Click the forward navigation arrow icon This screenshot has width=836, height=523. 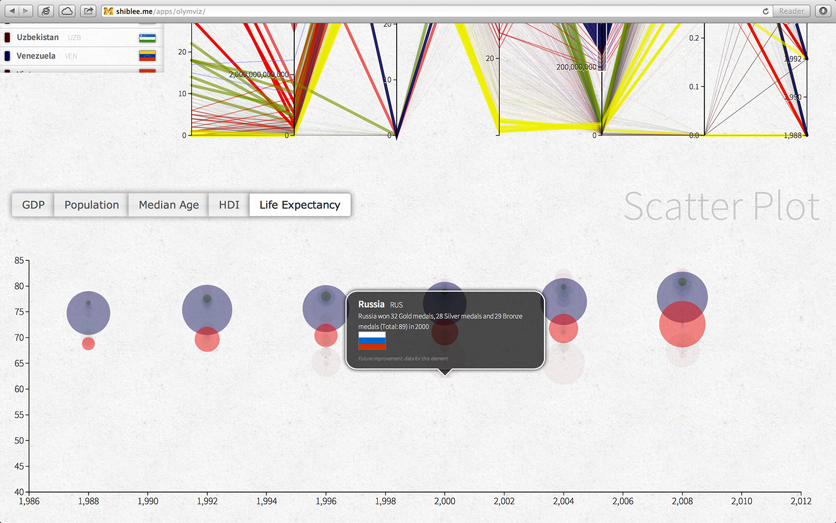tap(26, 10)
